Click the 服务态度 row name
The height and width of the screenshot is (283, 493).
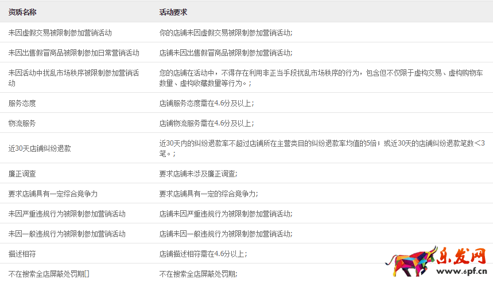tap(22, 103)
